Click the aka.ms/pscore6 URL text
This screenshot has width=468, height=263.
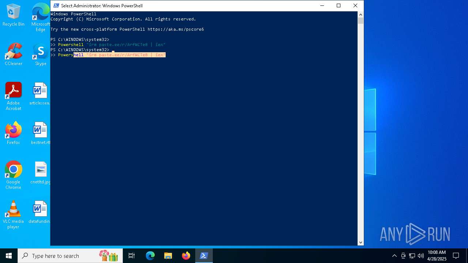click(176, 29)
